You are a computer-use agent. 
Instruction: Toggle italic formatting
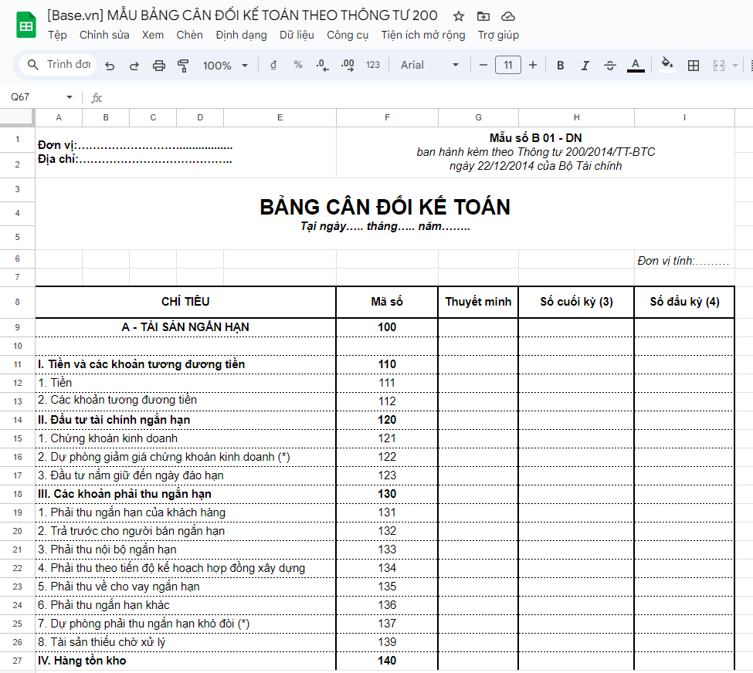click(585, 66)
